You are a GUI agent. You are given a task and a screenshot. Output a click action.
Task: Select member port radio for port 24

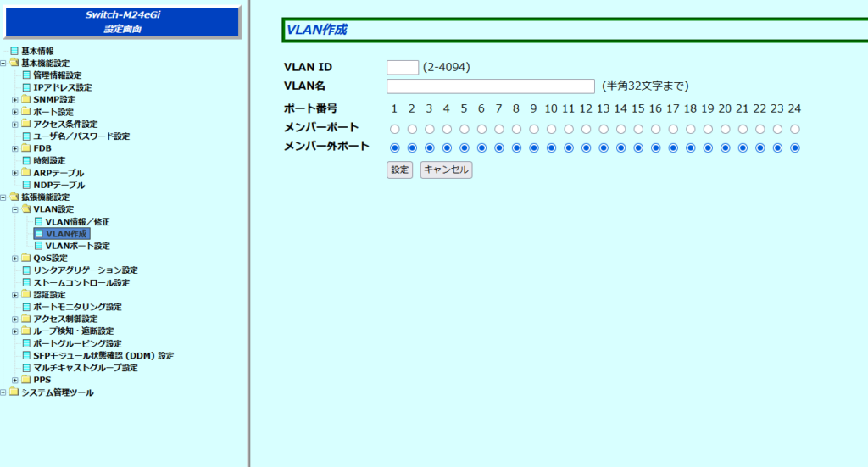coord(795,130)
